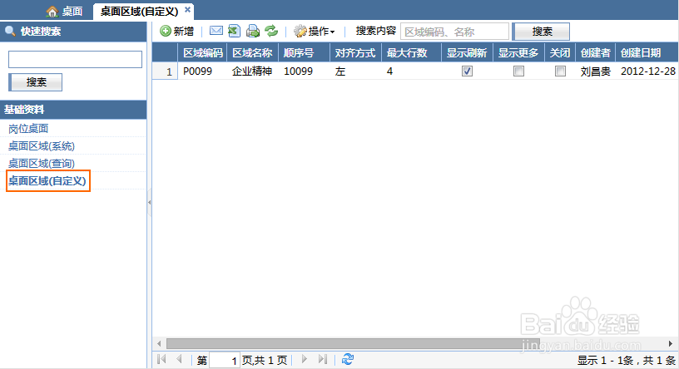Sort by 区域编码 column header

coord(203,53)
